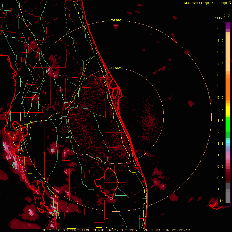Click the -1.3 value on color scale
The height and width of the screenshot is (232, 232).
[x=219, y=189]
